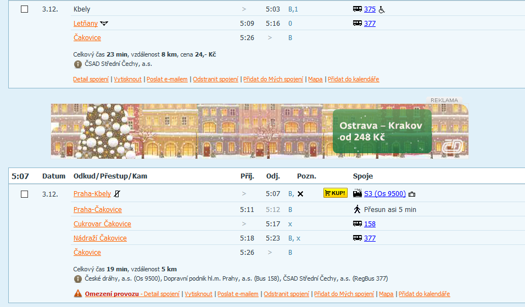Buy ticket with the yellow KUP! button

click(335, 193)
